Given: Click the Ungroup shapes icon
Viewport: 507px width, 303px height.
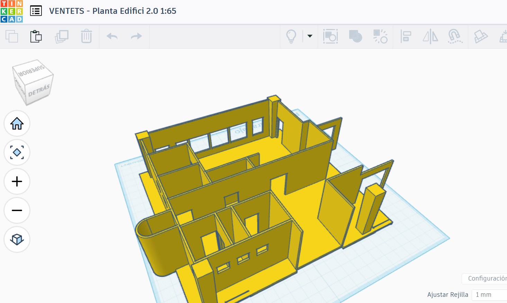Looking at the screenshot, I should [x=380, y=36].
